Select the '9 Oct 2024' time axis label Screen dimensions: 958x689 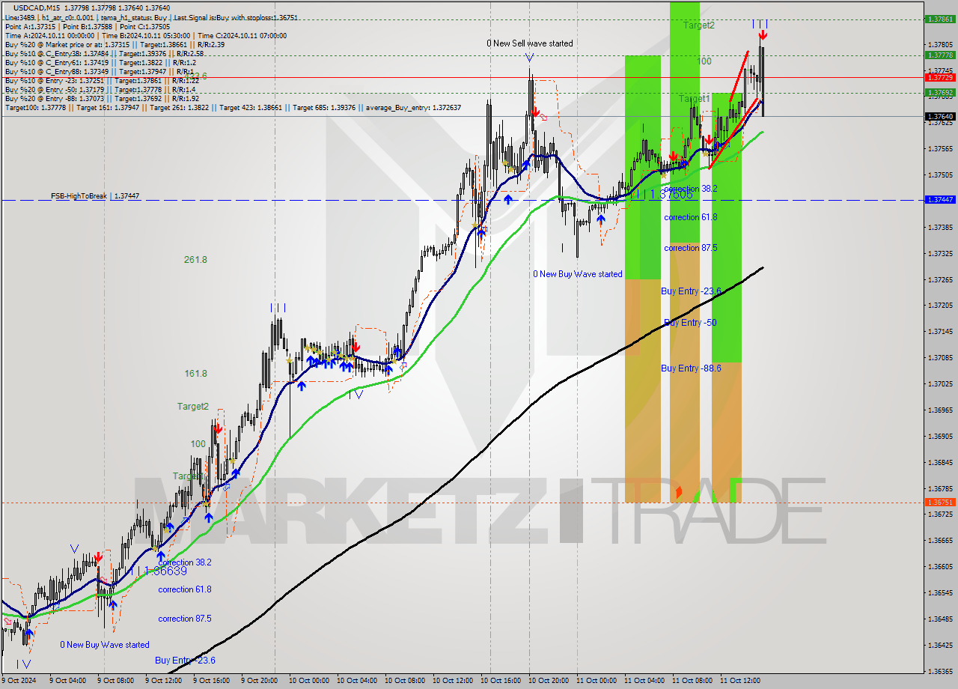point(20,681)
